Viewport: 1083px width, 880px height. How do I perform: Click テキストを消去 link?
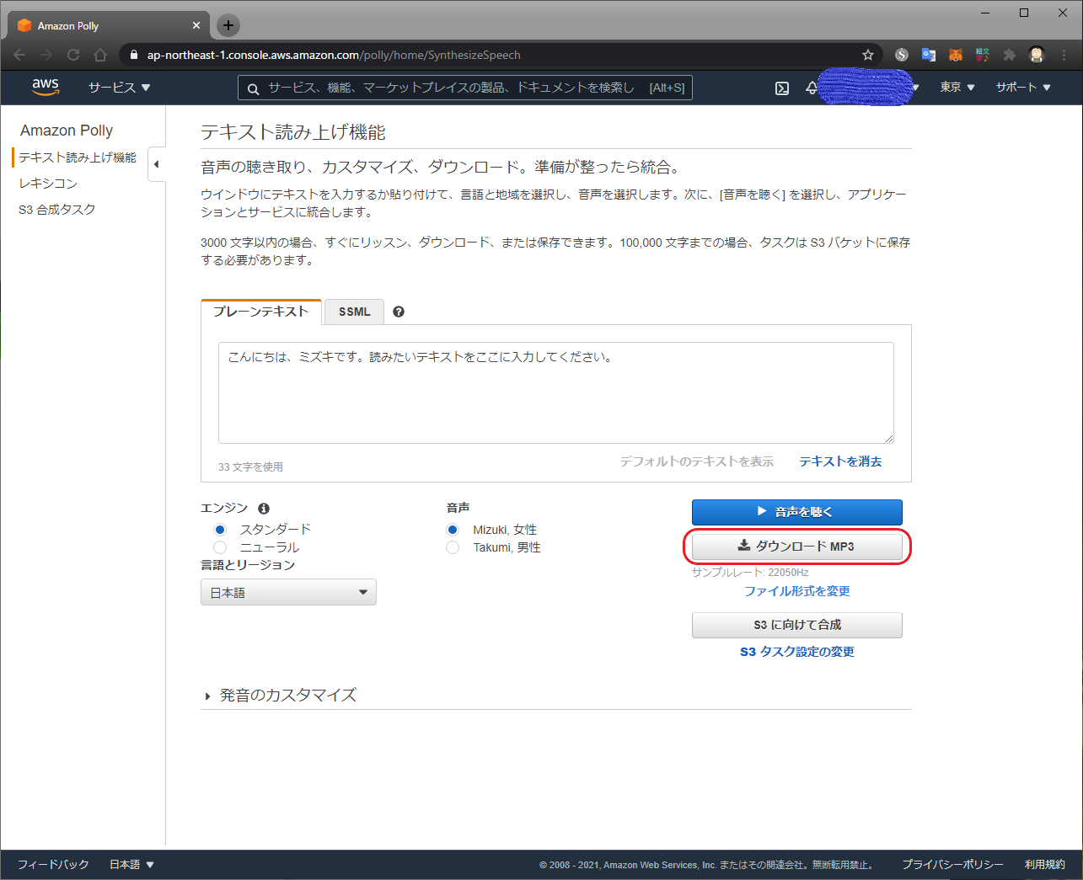coord(840,461)
